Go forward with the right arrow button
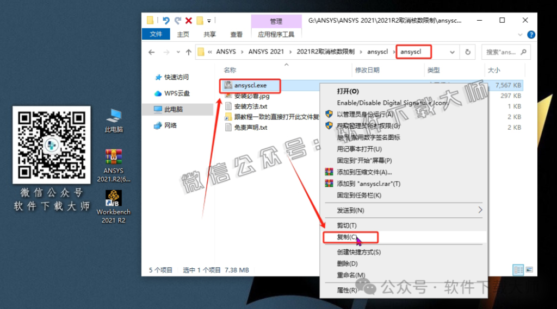The height and width of the screenshot is (309, 557). [x=166, y=52]
